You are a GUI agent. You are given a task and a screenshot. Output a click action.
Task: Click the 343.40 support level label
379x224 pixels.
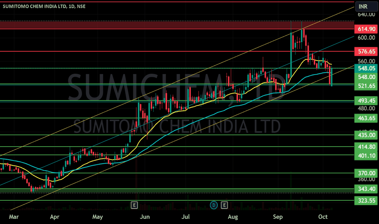[x=366, y=189]
